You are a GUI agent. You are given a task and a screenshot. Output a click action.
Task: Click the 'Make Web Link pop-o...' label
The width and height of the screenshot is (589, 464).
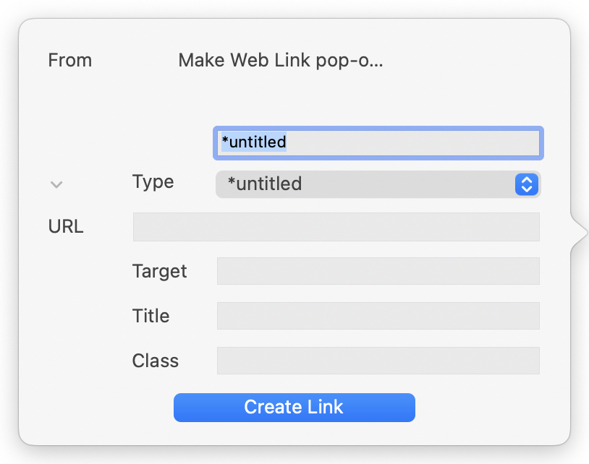[x=281, y=60]
